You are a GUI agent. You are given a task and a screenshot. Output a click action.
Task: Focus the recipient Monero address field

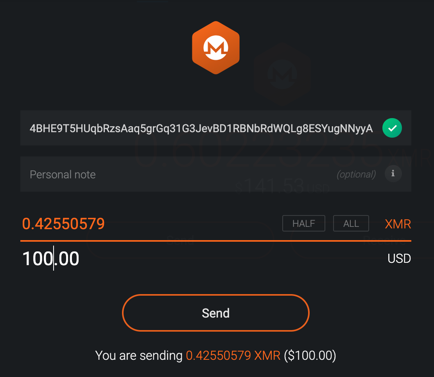coord(201,128)
